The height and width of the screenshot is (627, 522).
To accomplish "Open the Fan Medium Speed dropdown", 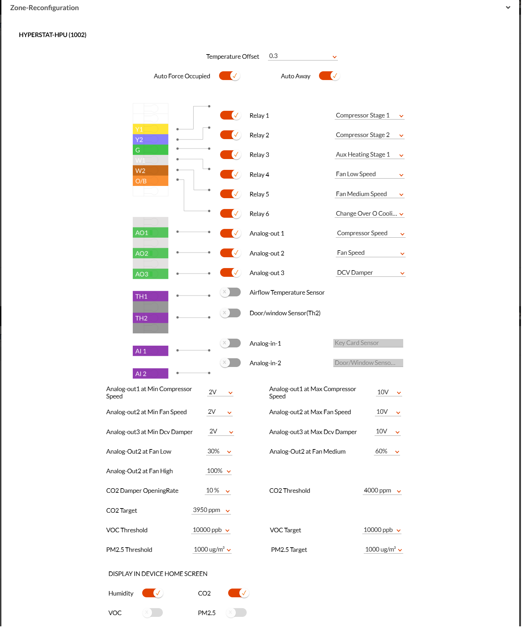I will coord(369,194).
